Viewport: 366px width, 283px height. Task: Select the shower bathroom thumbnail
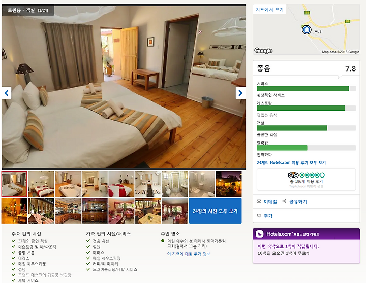[175, 184]
